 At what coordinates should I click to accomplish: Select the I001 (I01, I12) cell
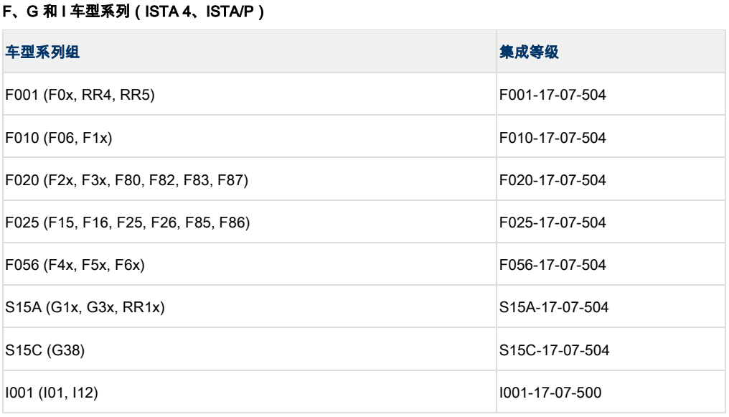52,393
